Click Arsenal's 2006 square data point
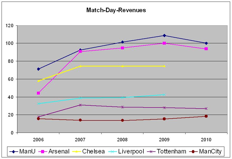Viewport: 232px width, 159px height. [x=38, y=93]
